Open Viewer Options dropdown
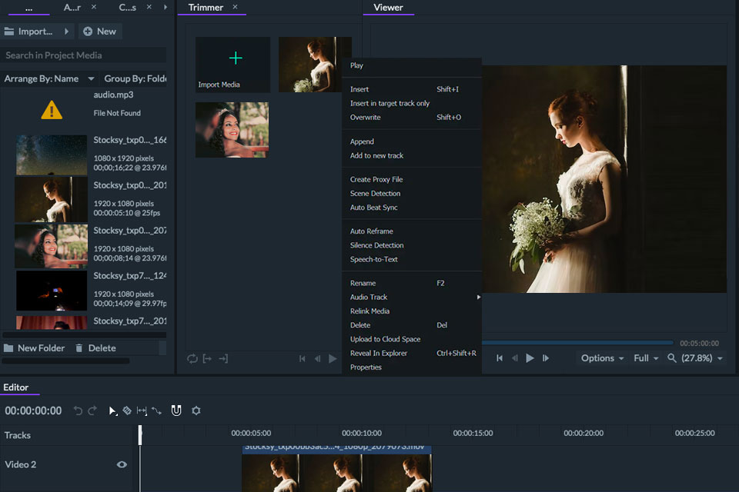739x492 pixels. [x=602, y=358]
